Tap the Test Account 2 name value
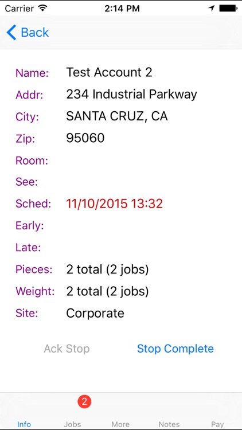 click(109, 72)
